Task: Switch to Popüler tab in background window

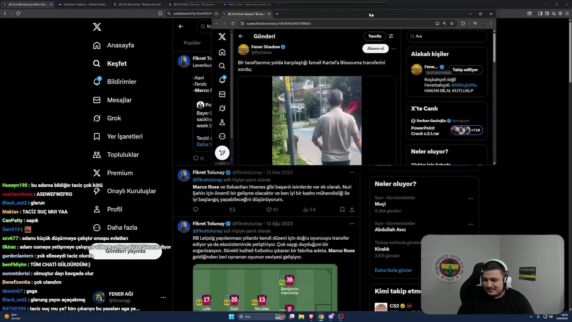Action: click(193, 43)
